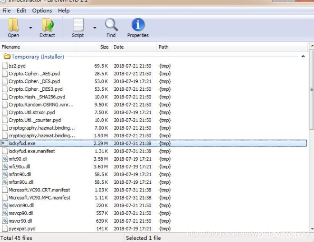Click the lockyfud.exe application icon
Image resolution: width=314 pixels, height=242 pixels.
point(5,143)
